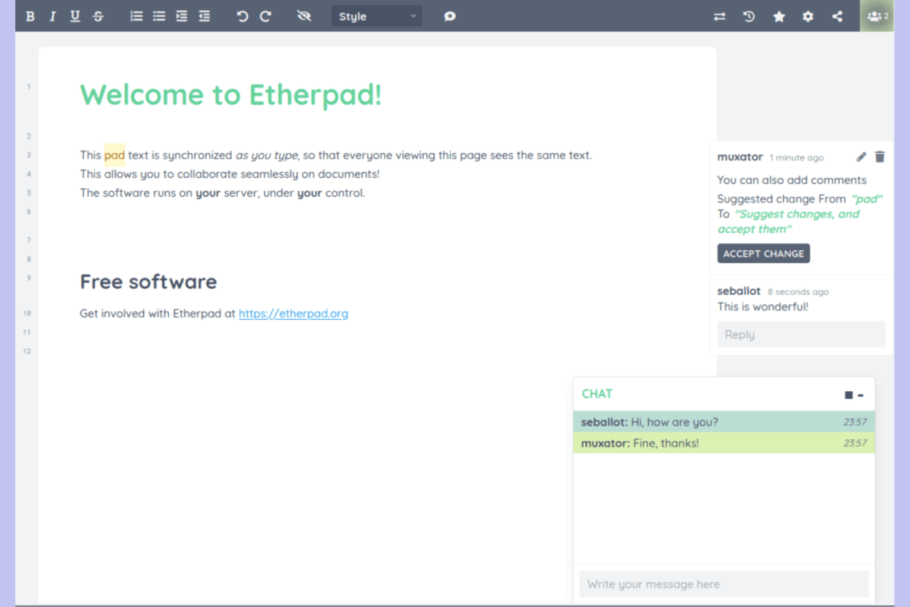
Task: Save revision with the star icon
Action: [779, 17]
